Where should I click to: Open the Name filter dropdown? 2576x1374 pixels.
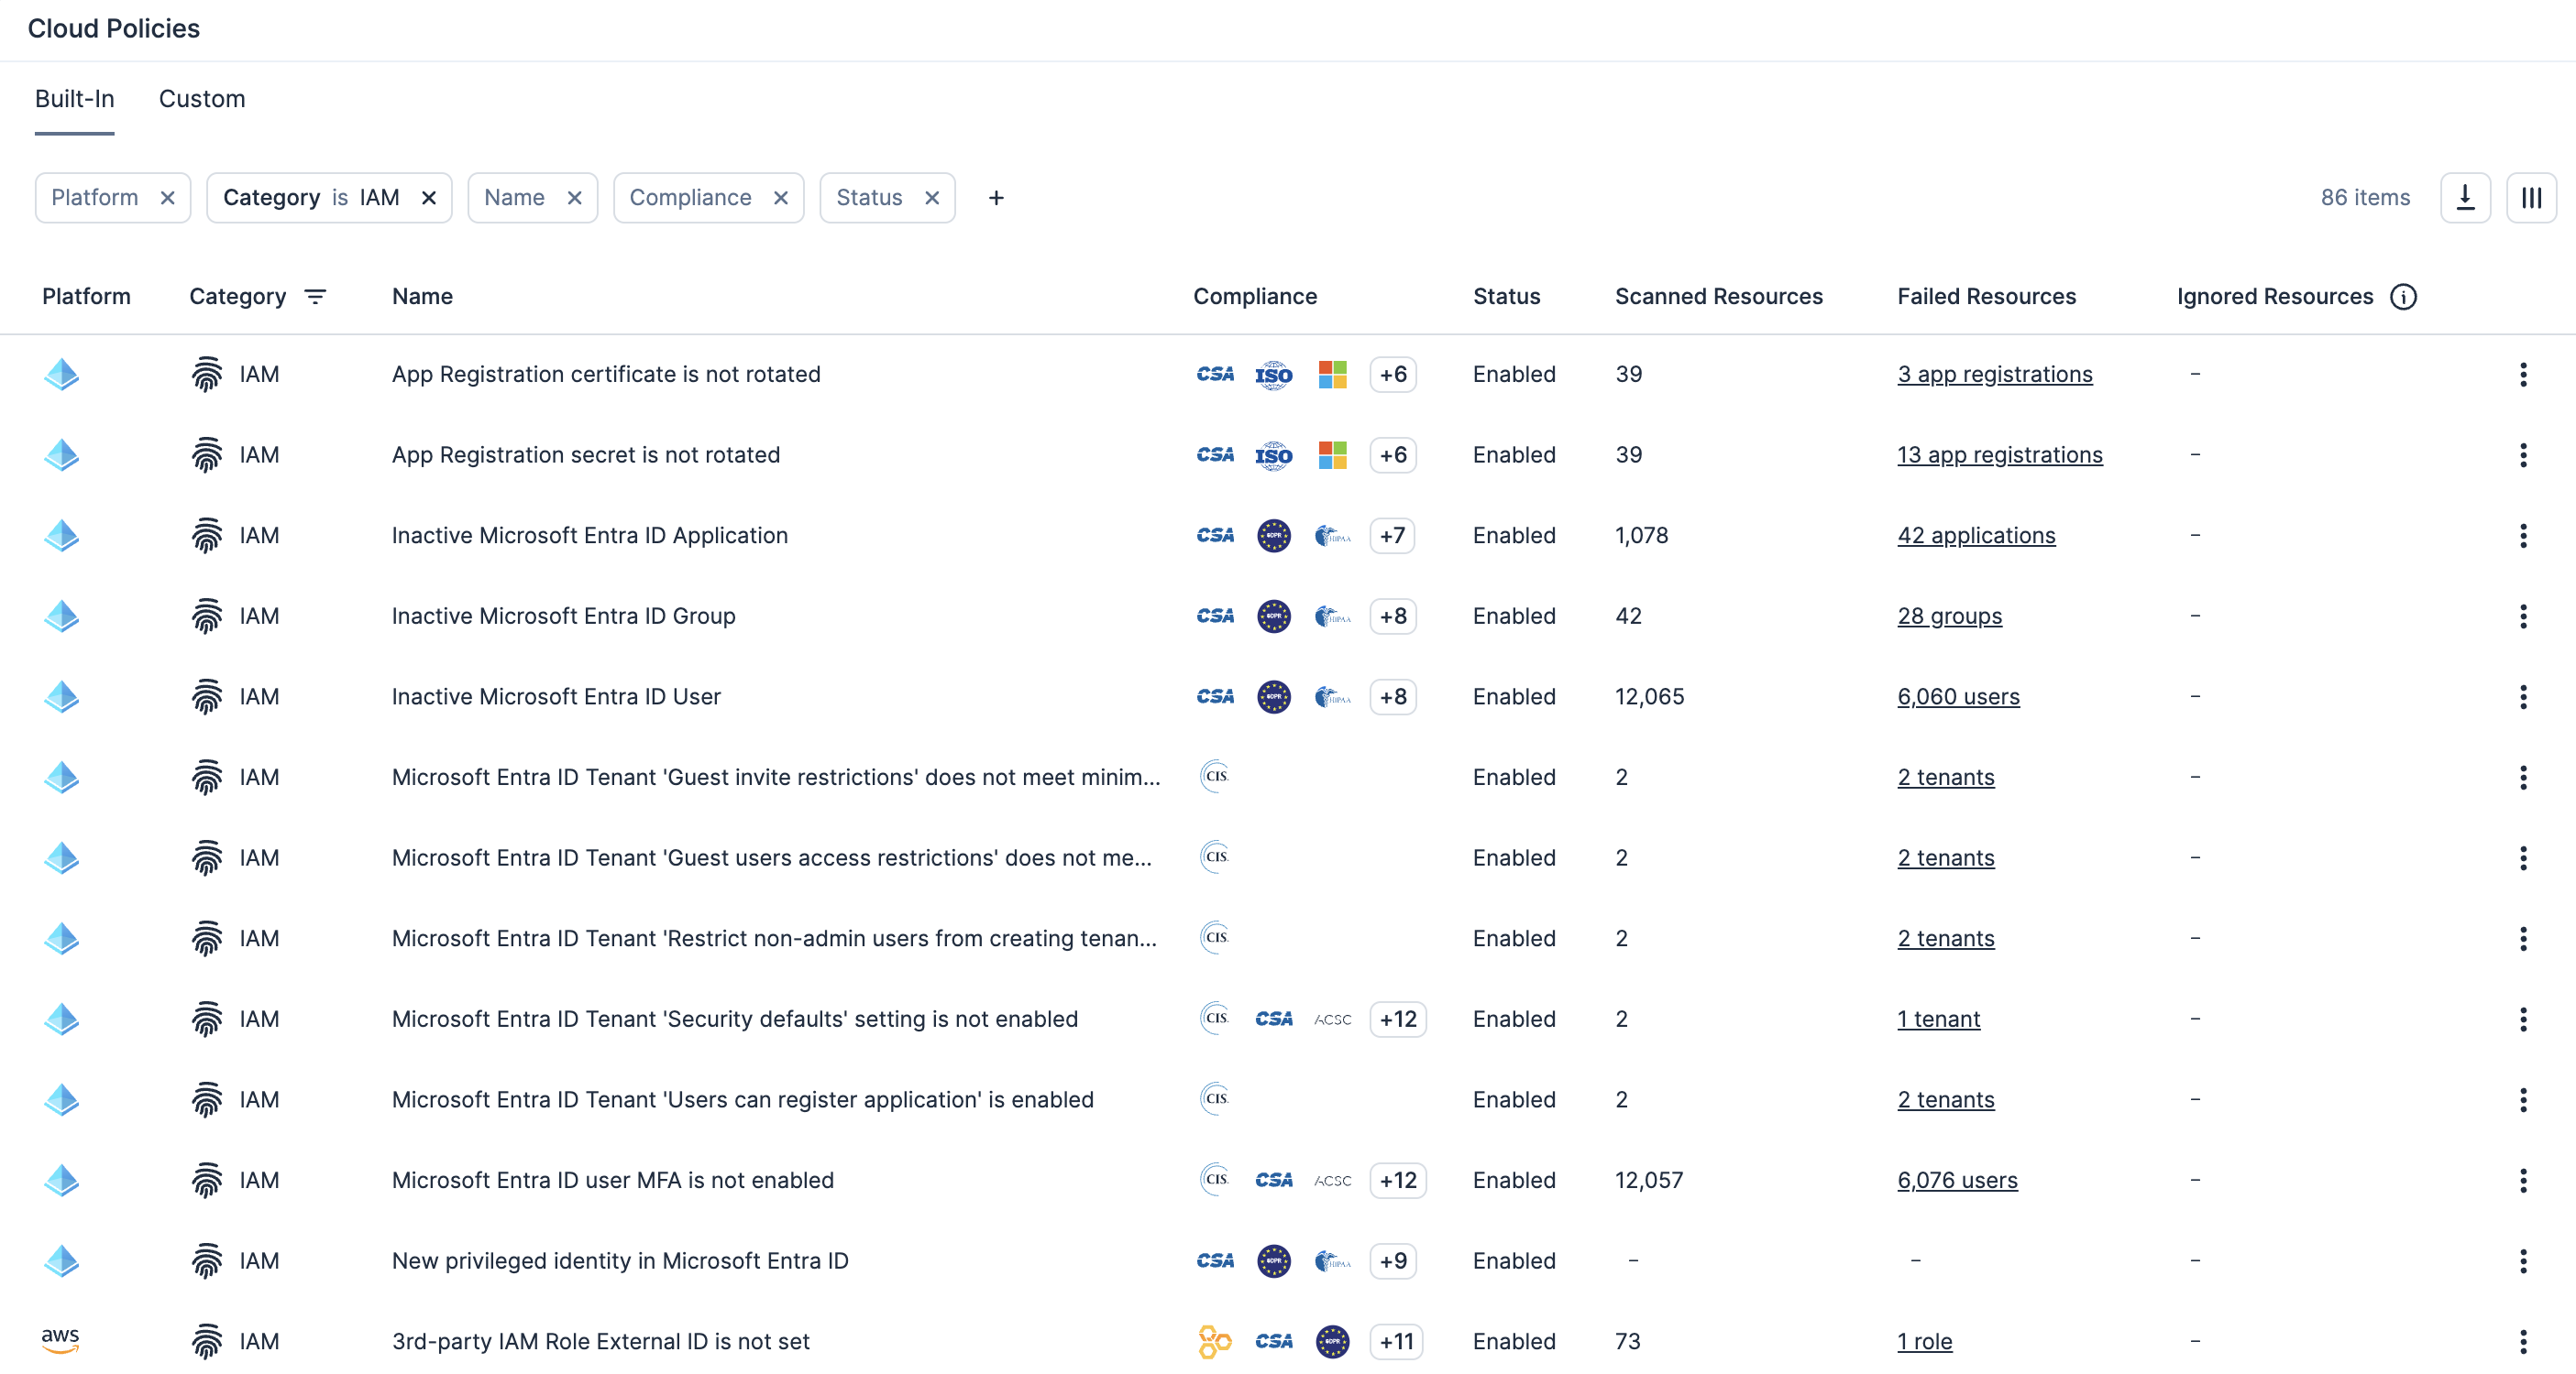point(514,198)
